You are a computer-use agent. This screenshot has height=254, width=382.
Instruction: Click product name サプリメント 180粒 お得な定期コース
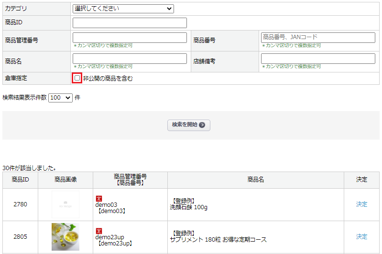click(x=218, y=240)
